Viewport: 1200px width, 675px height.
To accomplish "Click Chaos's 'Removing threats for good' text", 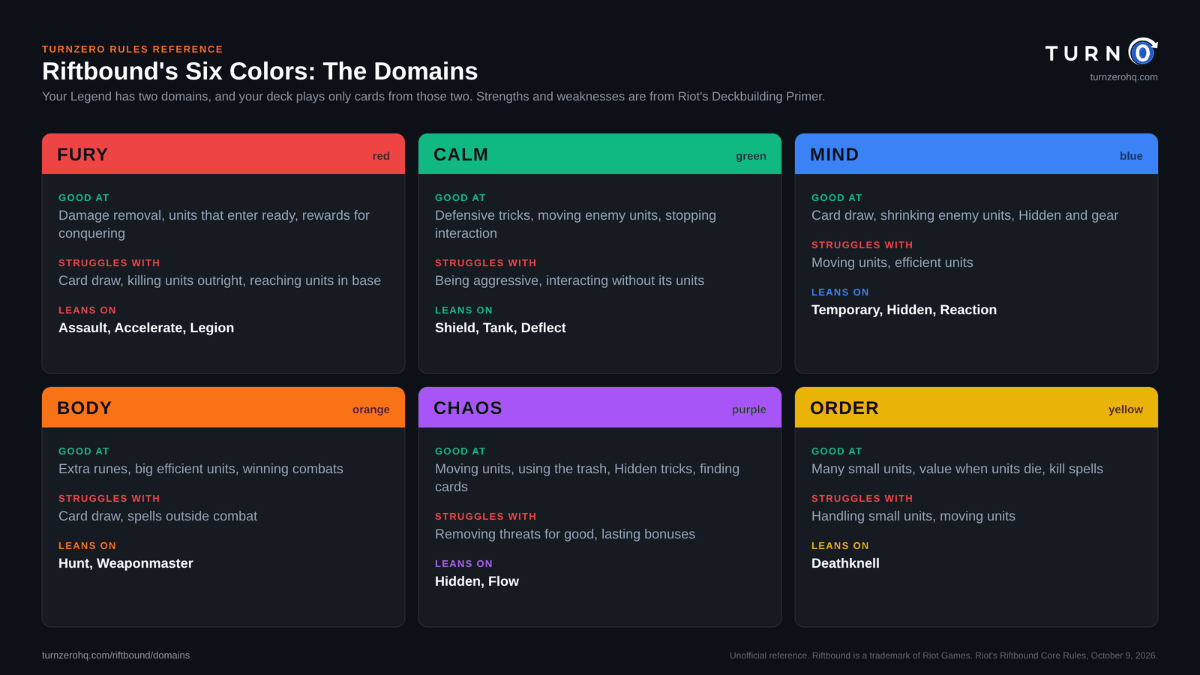I will 565,534.
